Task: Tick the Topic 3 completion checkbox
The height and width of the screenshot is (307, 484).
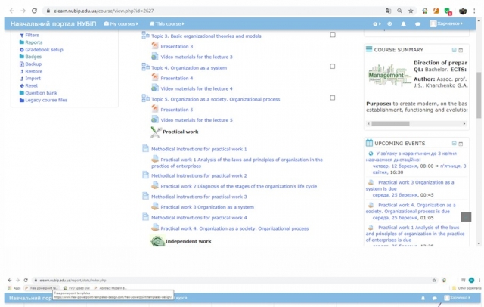Action: 333,35
